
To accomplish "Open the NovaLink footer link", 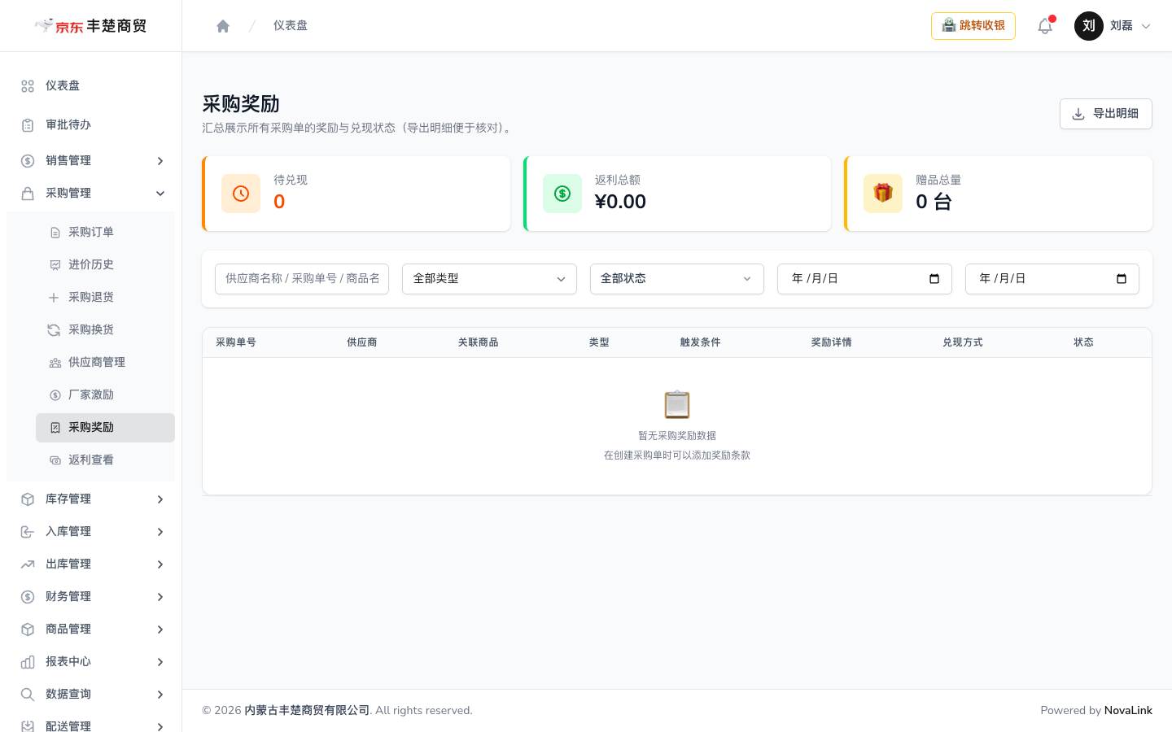I will click(x=1128, y=711).
